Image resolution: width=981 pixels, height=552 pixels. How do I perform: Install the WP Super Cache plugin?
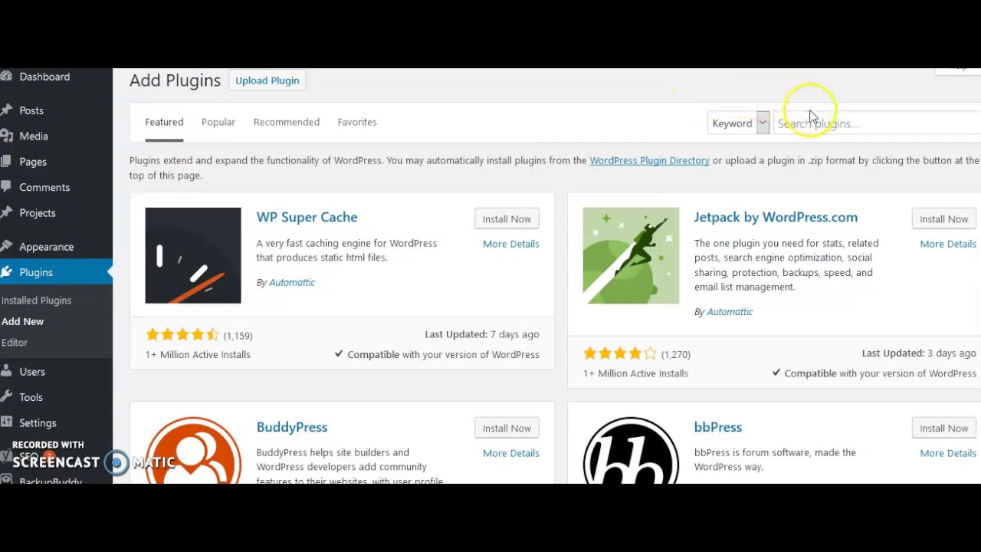[x=507, y=219]
